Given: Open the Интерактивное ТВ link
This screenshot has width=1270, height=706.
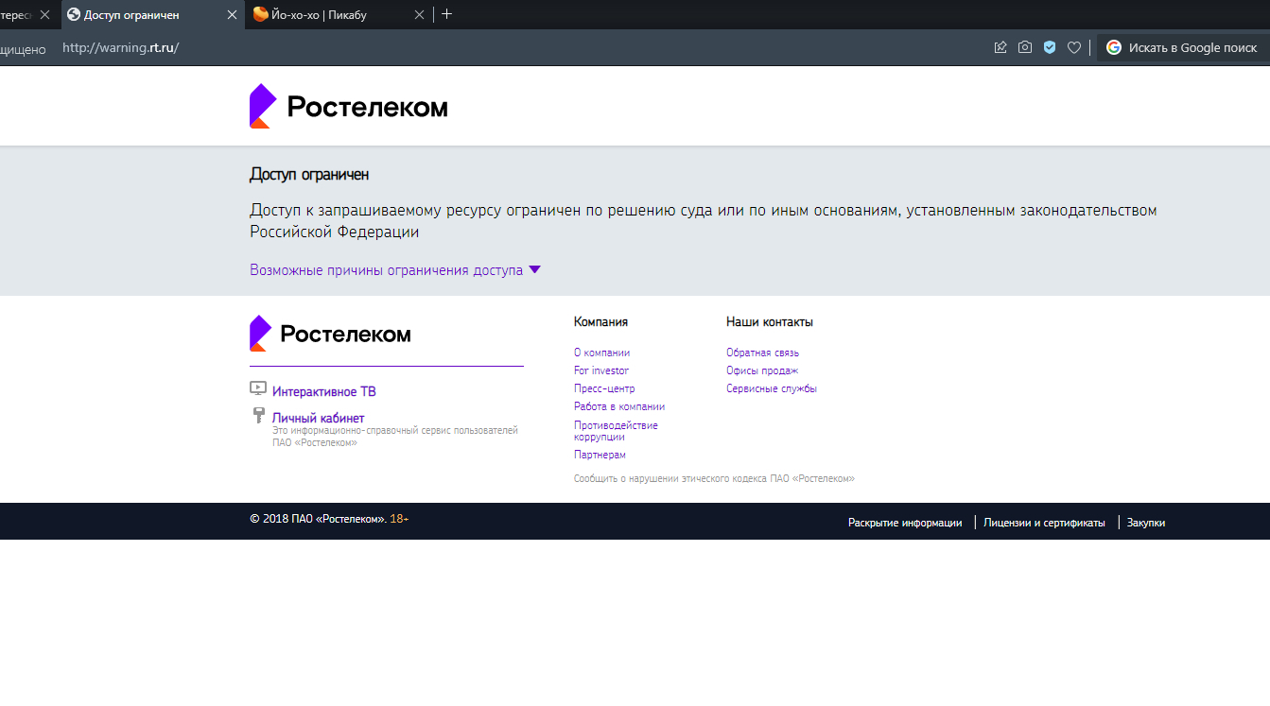Looking at the screenshot, I should point(324,391).
